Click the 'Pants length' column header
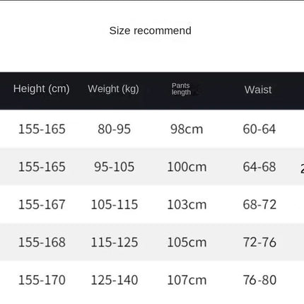Image resolution: width=304 pixels, height=304 pixels. (181, 89)
